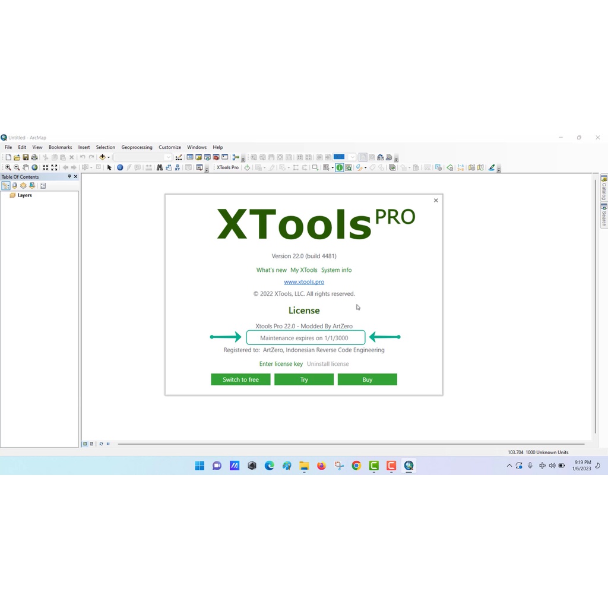Select the Zoom In tool
The image size is (608, 608).
[8, 167]
